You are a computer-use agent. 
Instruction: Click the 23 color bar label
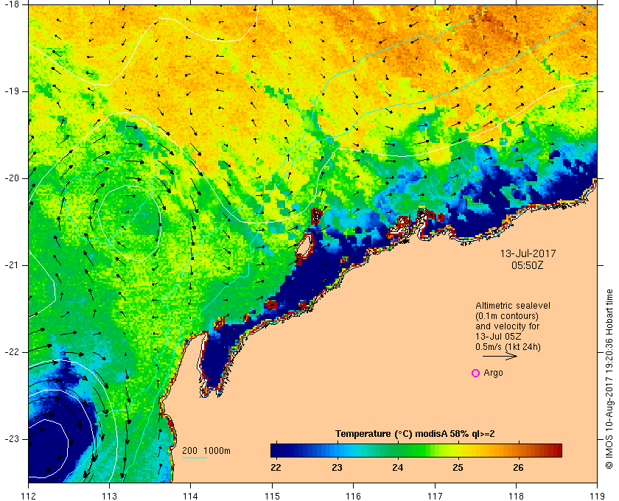point(337,468)
